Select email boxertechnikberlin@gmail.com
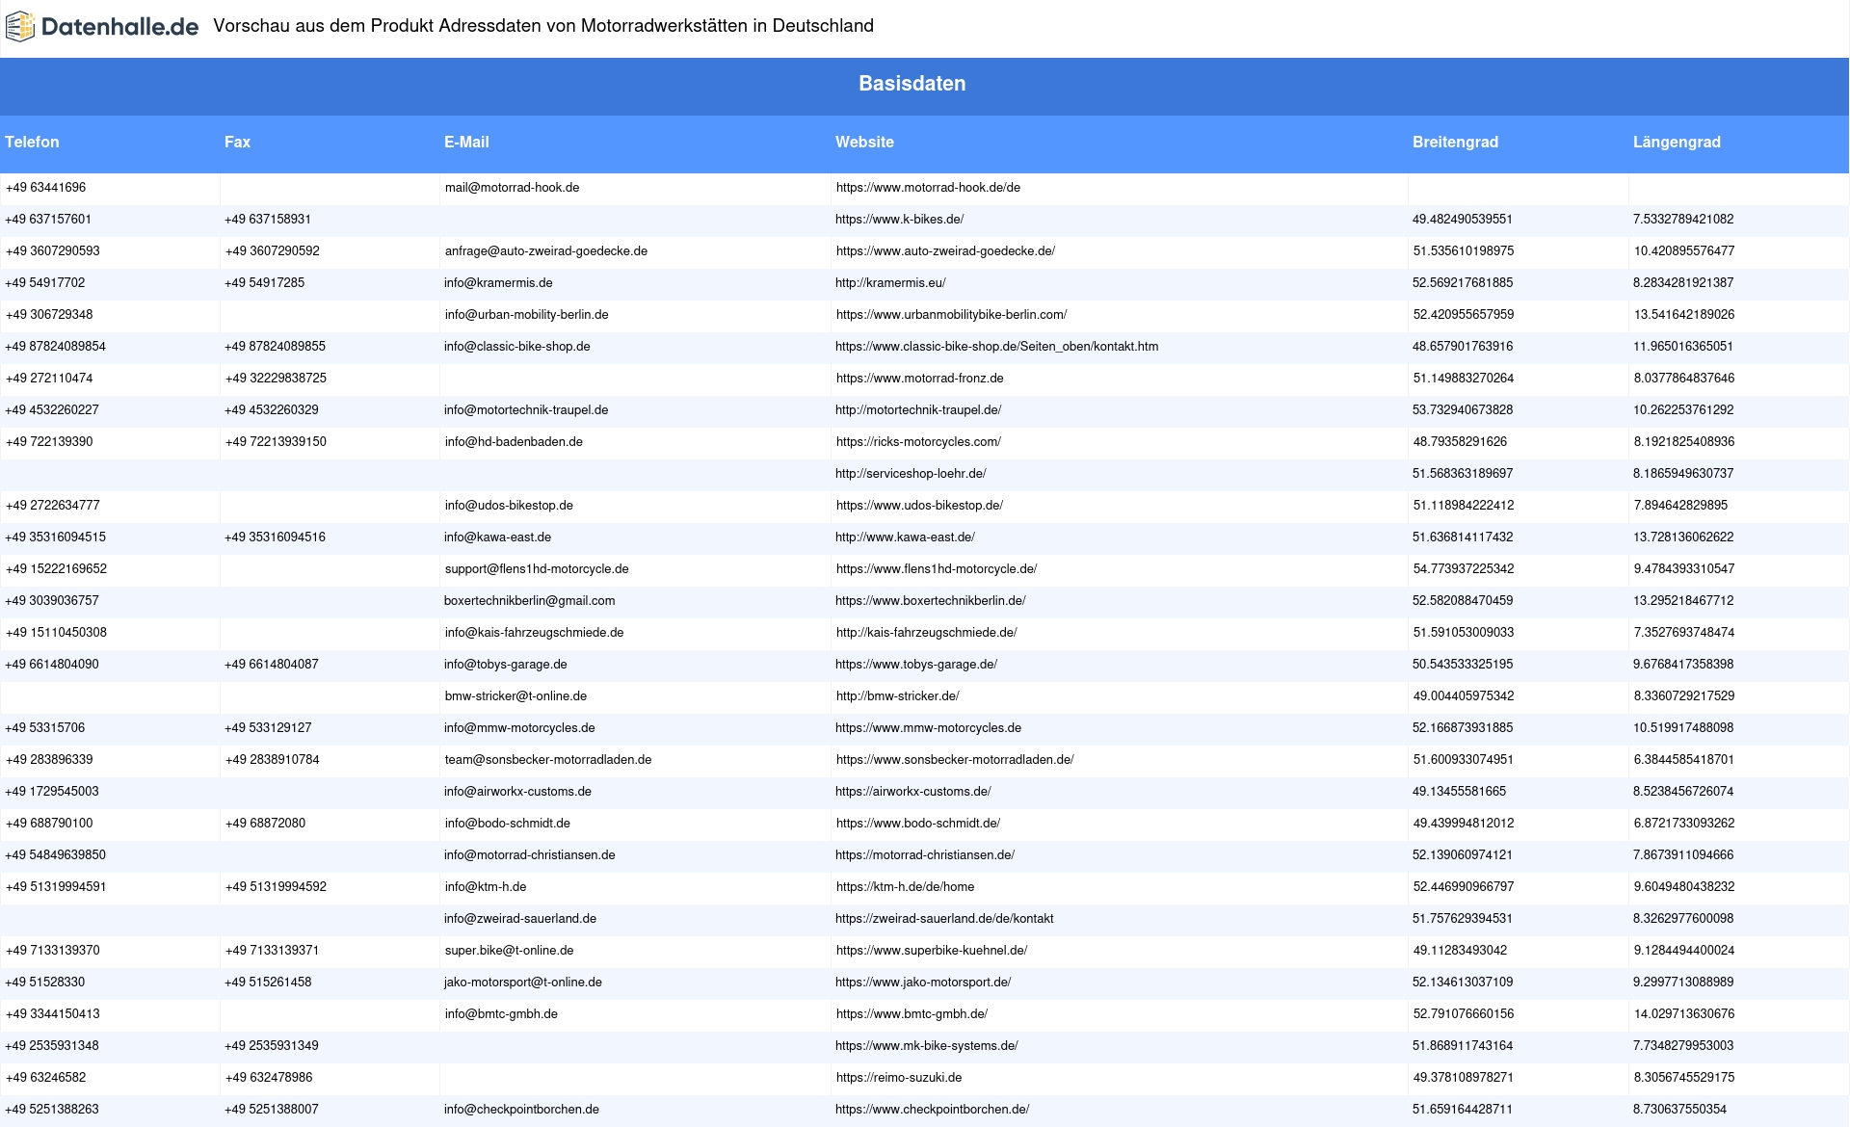This screenshot has height=1127, width=1850. (x=529, y=601)
